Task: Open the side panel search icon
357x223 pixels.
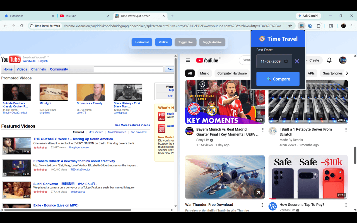Action: pos(331,26)
